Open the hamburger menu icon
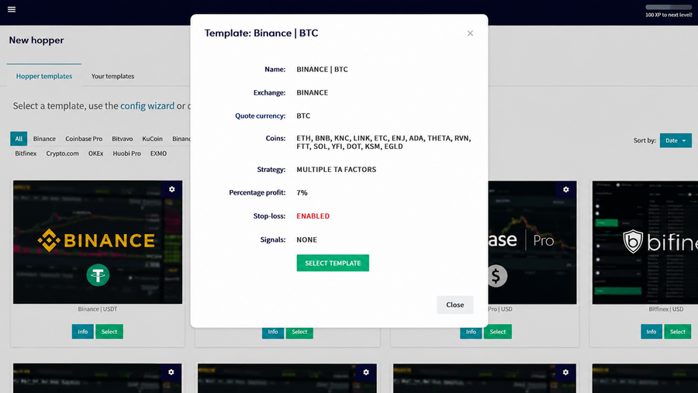 (x=12, y=9)
